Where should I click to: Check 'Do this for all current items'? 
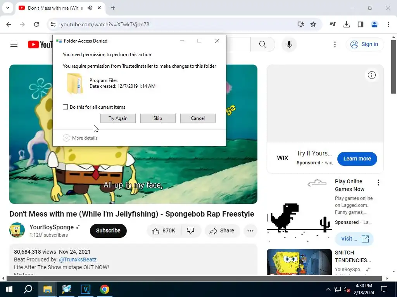point(65,107)
